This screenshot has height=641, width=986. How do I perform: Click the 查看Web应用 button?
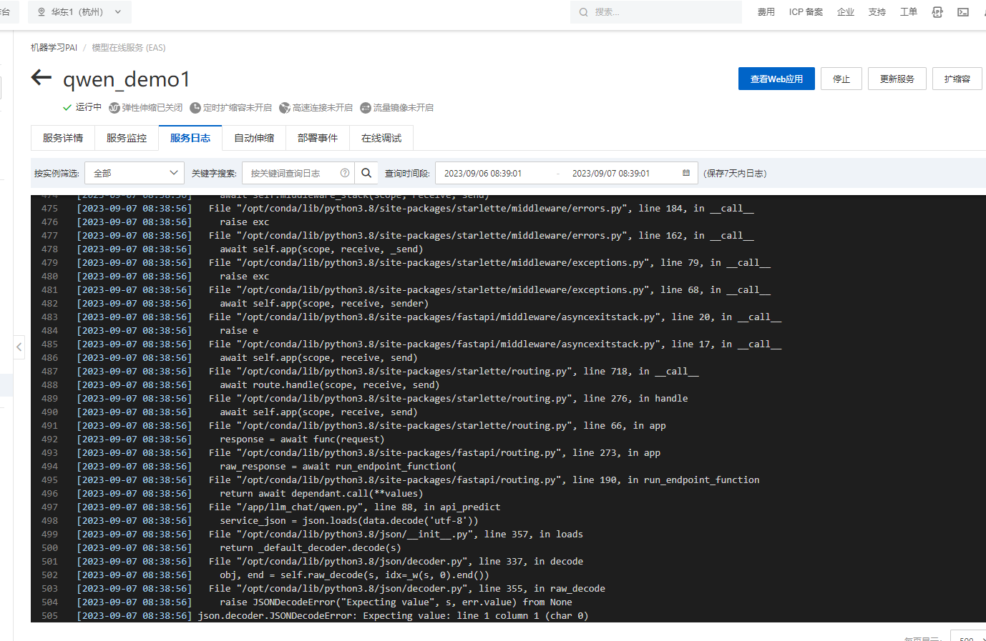click(x=776, y=79)
